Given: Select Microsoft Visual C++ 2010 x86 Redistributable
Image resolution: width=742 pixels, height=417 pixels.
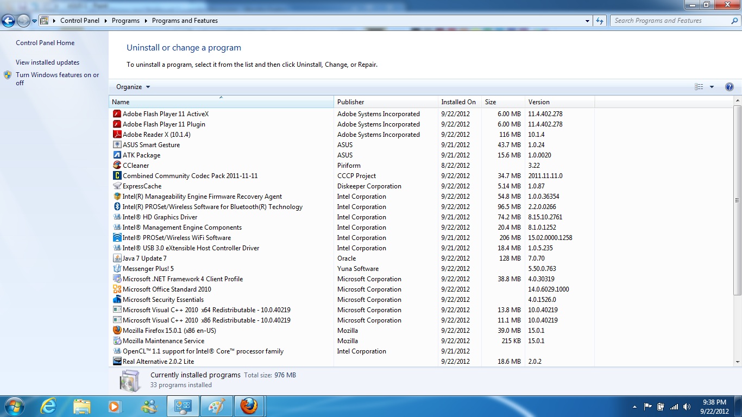Looking at the screenshot, I should click(x=351, y=320).
